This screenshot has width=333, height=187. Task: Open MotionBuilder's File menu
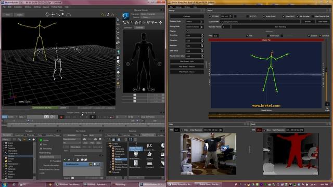click(x=4, y=7)
